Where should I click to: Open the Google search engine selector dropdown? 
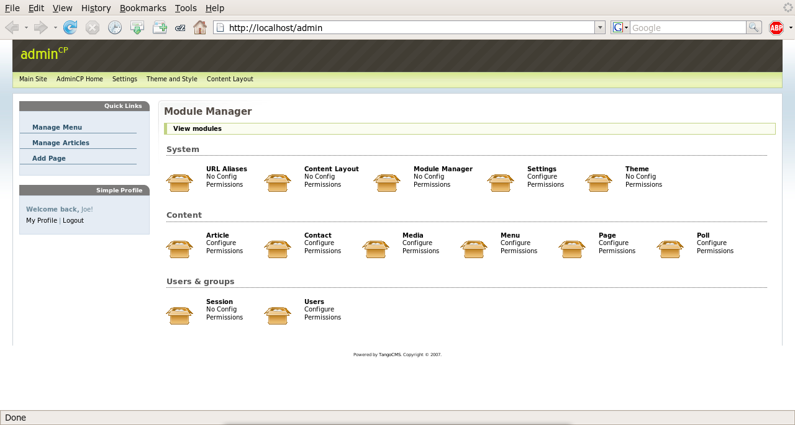click(x=620, y=27)
